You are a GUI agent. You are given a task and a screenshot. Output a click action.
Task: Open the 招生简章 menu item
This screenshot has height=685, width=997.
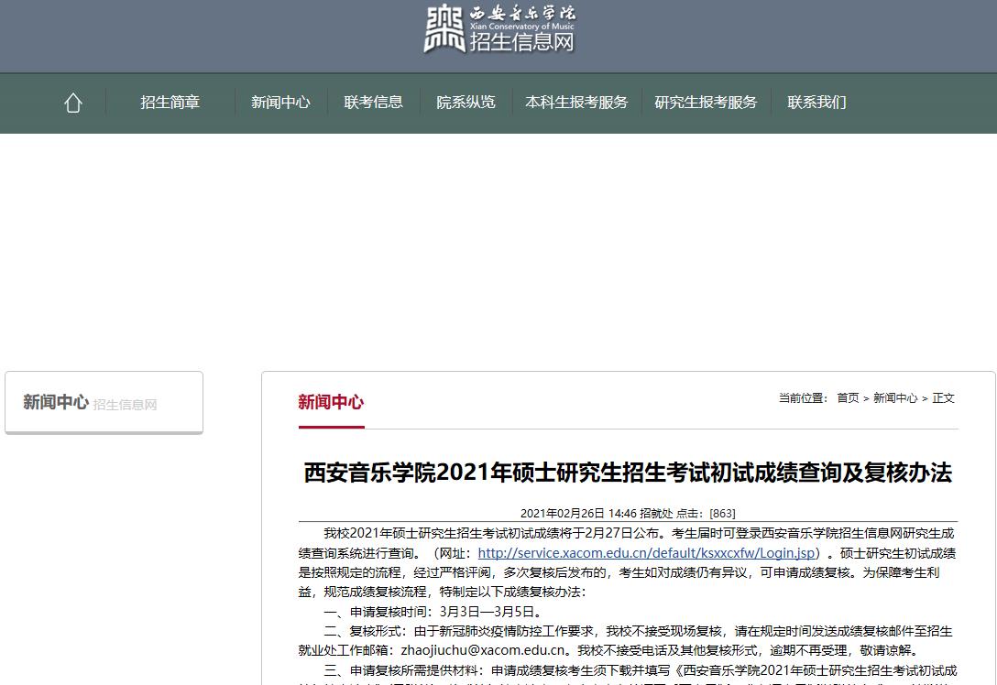(170, 103)
